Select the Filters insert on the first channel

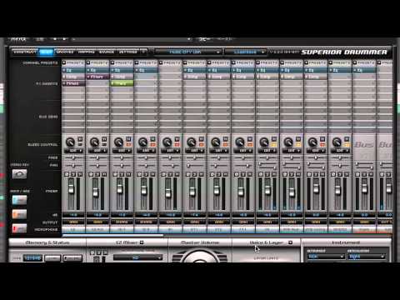pos(73,83)
